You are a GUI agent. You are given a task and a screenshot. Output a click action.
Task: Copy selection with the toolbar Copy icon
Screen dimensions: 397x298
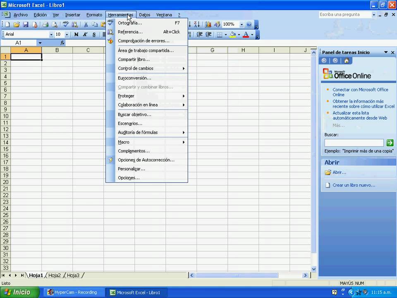point(95,24)
